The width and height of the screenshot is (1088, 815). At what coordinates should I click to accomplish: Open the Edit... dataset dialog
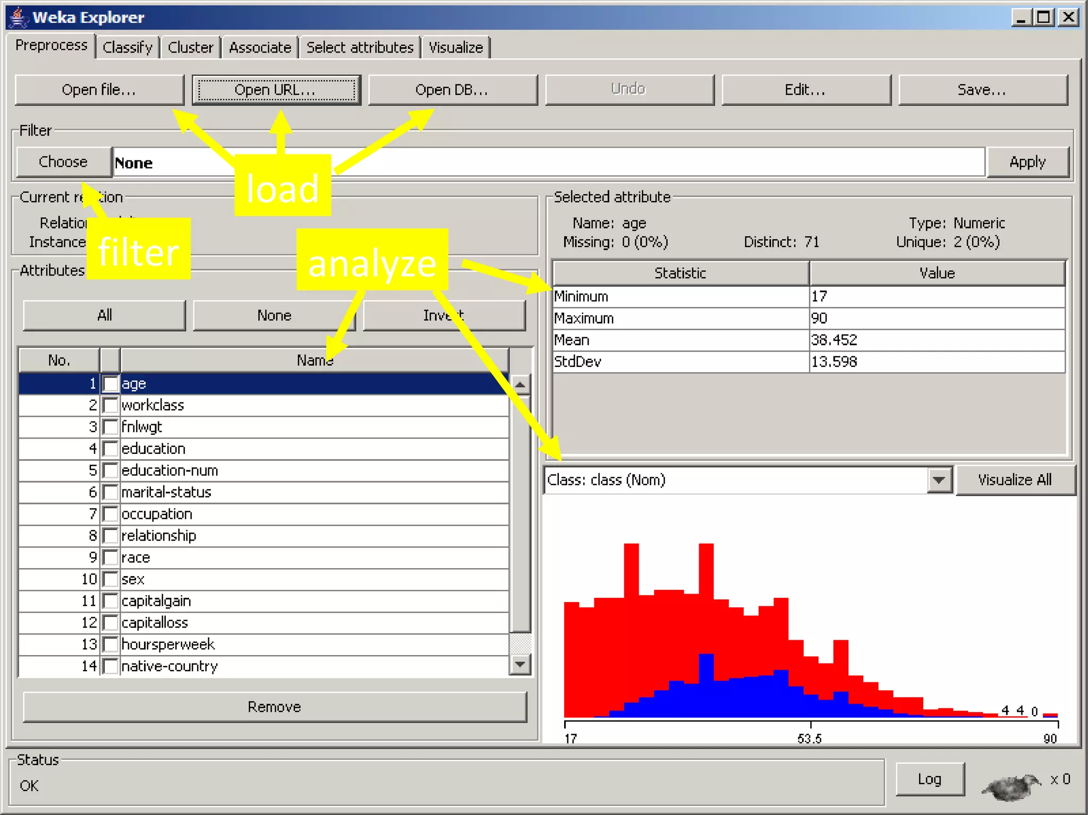click(x=806, y=90)
